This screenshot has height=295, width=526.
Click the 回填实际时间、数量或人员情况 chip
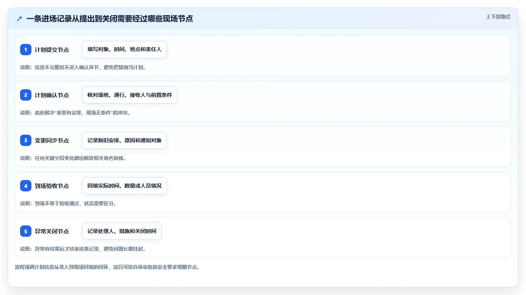pyautogui.click(x=124, y=186)
